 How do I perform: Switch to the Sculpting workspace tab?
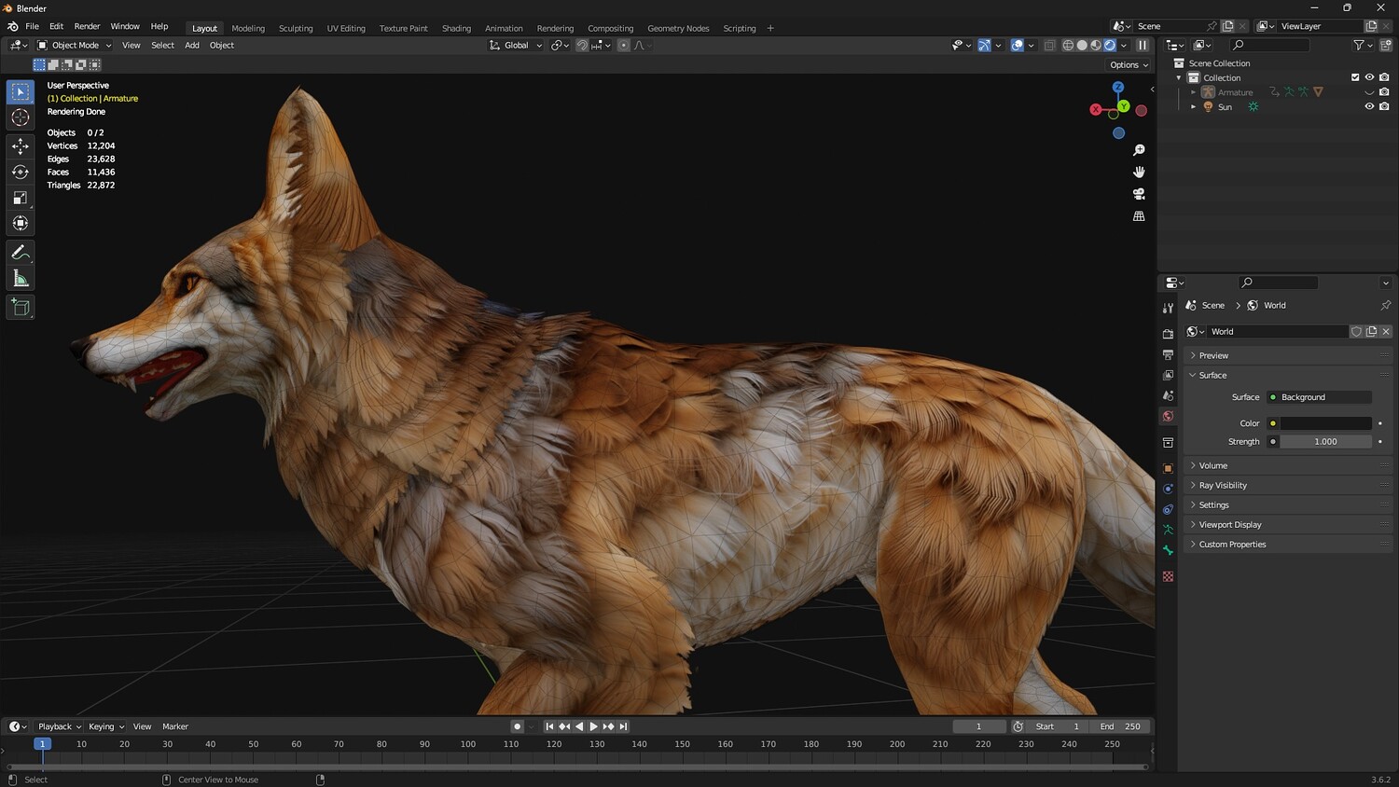[x=296, y=28]
